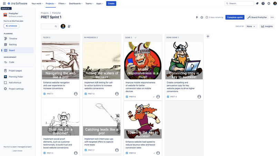
Task: Select Board in the sidebar
Action: pyautogui.click(x=17, y=51)
